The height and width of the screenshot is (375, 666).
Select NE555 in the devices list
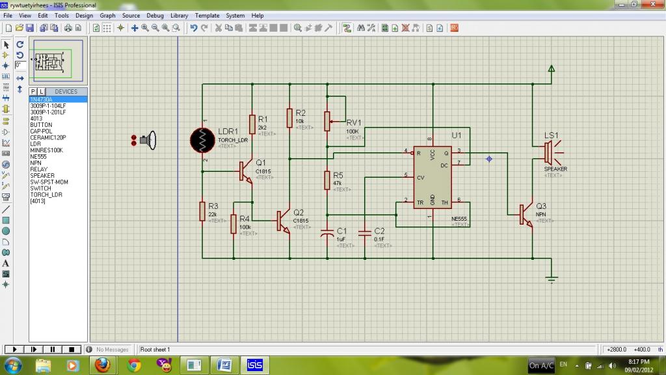point(38,156)
